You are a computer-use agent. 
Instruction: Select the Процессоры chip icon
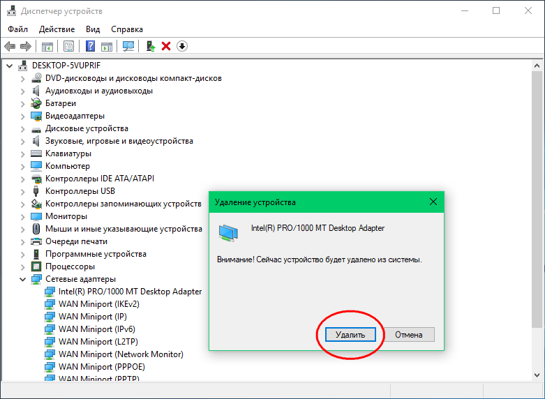[x=36, y=266]
